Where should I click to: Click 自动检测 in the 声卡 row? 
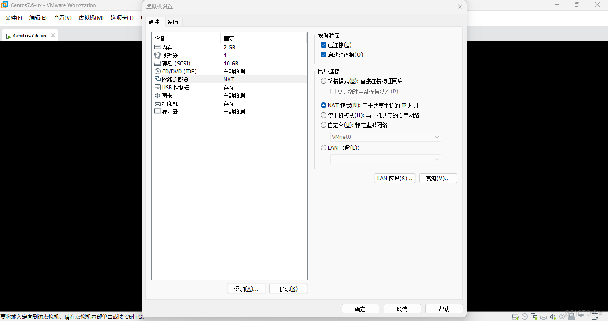point(234,96)
